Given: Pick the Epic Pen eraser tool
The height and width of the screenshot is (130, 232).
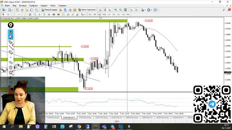Looking at the screenshot, I should pos(11,52).
